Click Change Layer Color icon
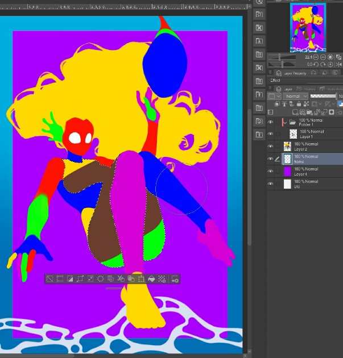The image size is (343, 358). pos(340,104)
